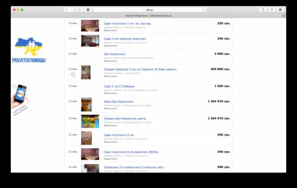Click the OLX mobile app phone banner
297x188 pixels.
(19, 99)
